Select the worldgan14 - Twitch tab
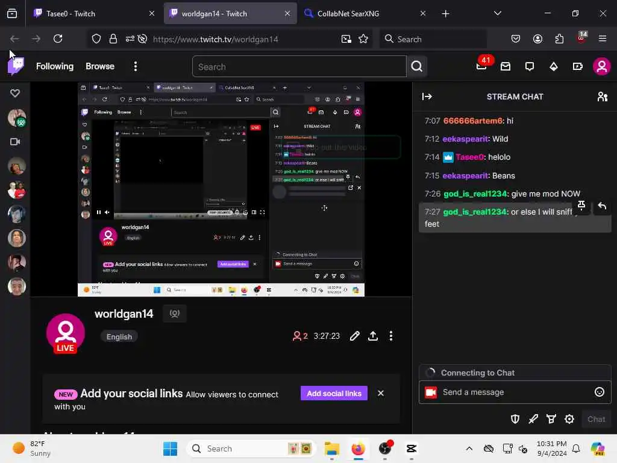This screenshot has width=617, height=463. (230, 13)
